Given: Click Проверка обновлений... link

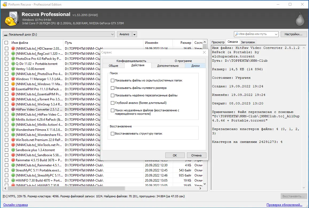Looking at the screenshot, I should (284, 205).
